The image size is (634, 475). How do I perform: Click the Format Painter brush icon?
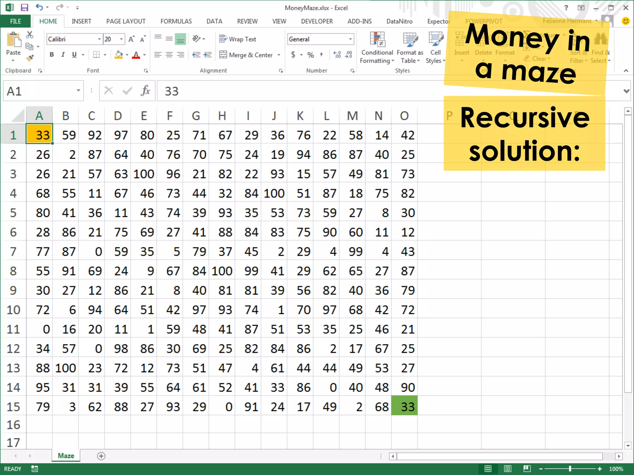30,58
